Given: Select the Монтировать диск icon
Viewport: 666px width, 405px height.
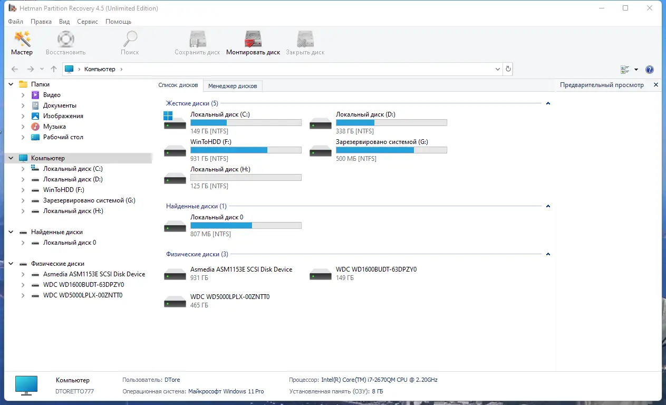Looking at the screenshot, I should pyautogui.click(x=253, y=42).
